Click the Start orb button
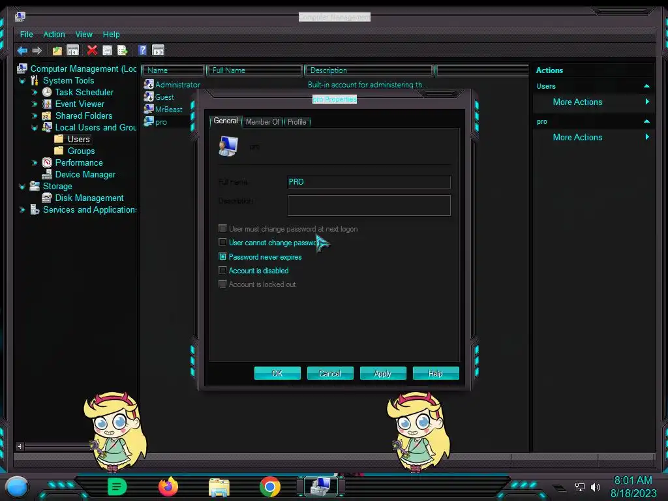 pos(17,487)
